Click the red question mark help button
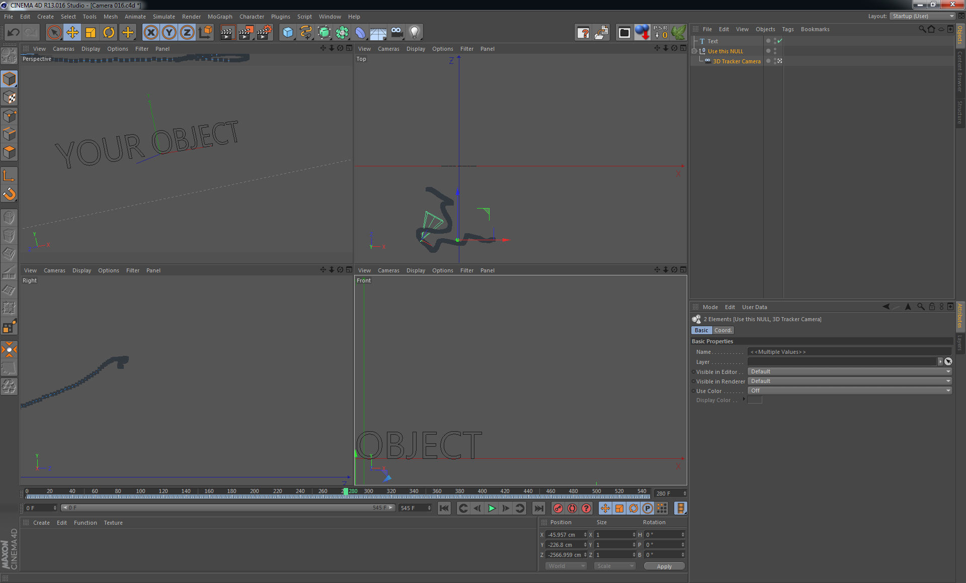The height and width of the screenshot is (583, 966). [x=586, y=509]
